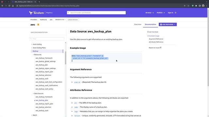Screen dimensions: 209x117
Task: Open Version 4.11.0 dropdown
Action: pos(60,19)
